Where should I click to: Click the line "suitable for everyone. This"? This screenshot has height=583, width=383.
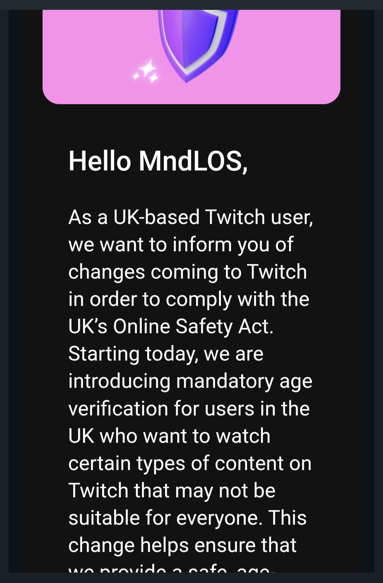click(187, 518)
